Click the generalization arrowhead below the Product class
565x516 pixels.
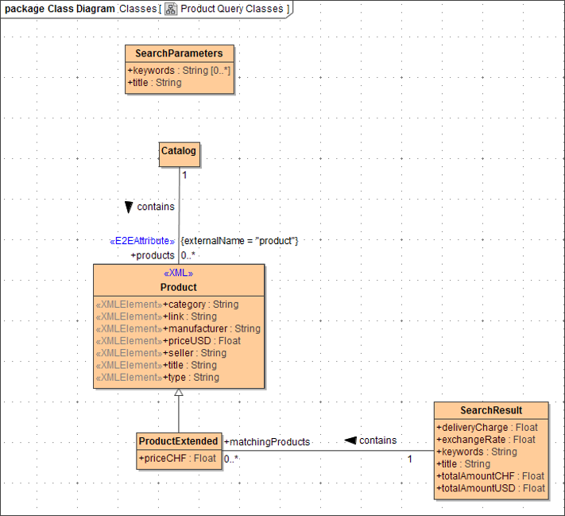coord(179,393)
